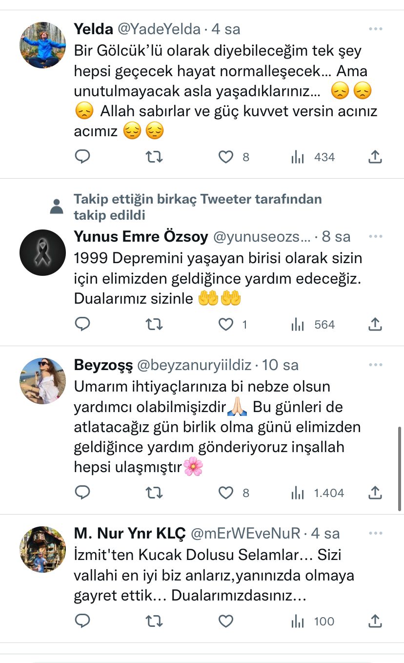Share Yunus Emre Özsoy's tweet
Viewport: 404px width, 663px height.
(x=375, y=324)
